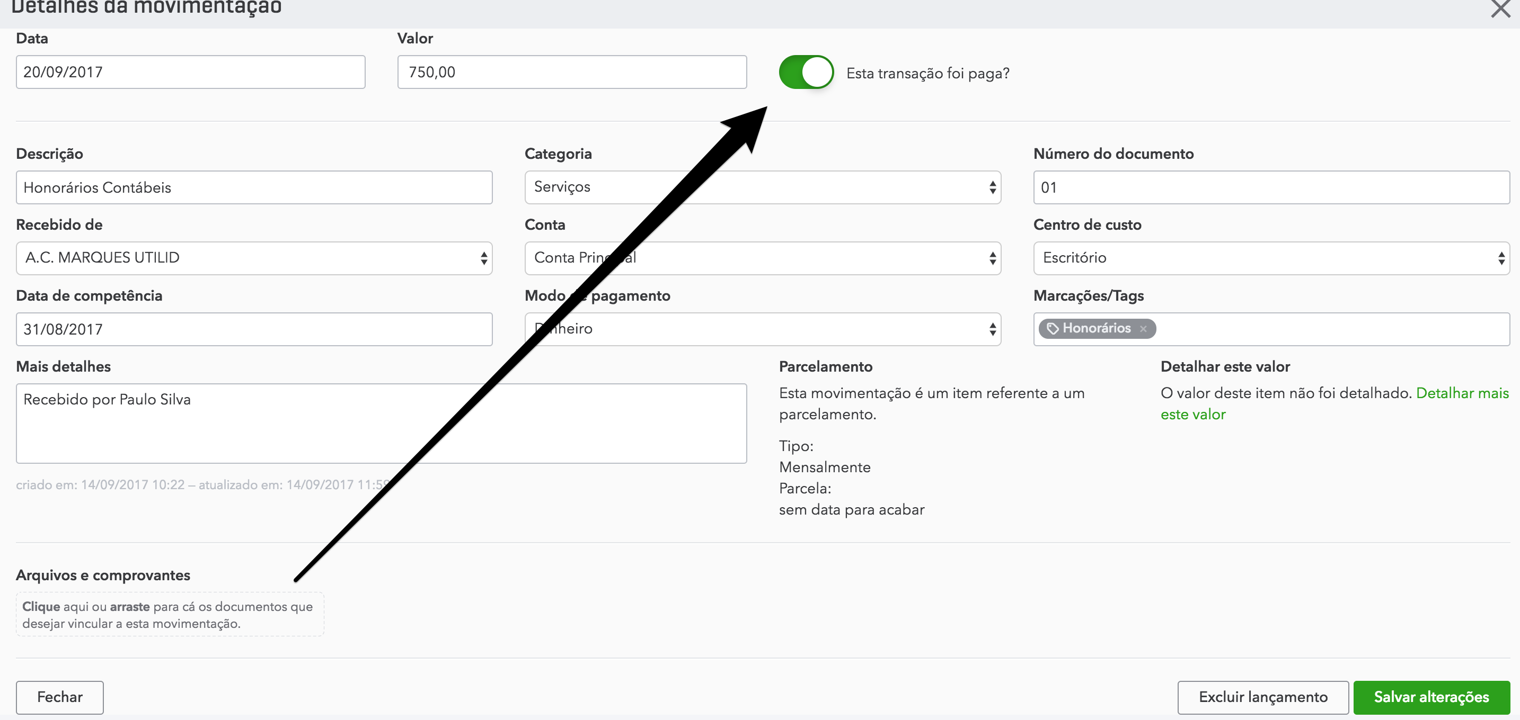This screenshot has width=1520, height=720.
Task: Close the dialog with the X icon
Action: point(1500,9)
